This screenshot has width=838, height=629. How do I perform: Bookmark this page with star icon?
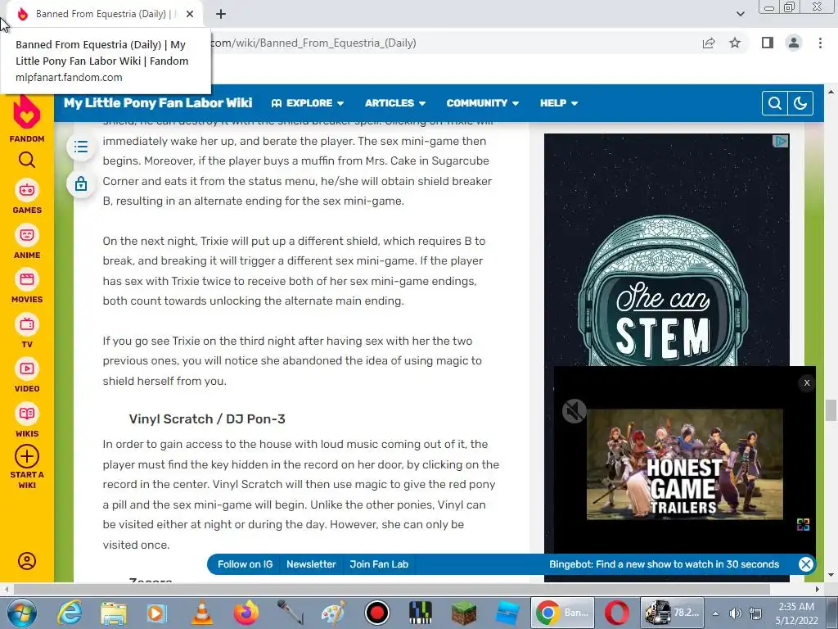[735, 43]
